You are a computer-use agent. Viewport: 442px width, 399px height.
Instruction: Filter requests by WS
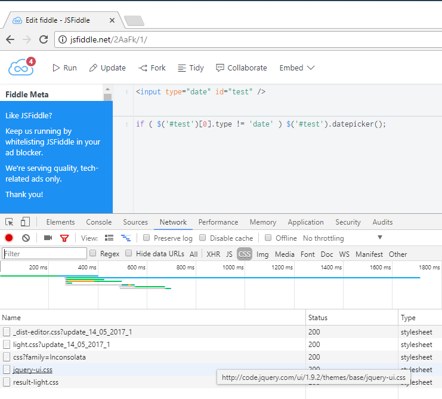[344, 254]
